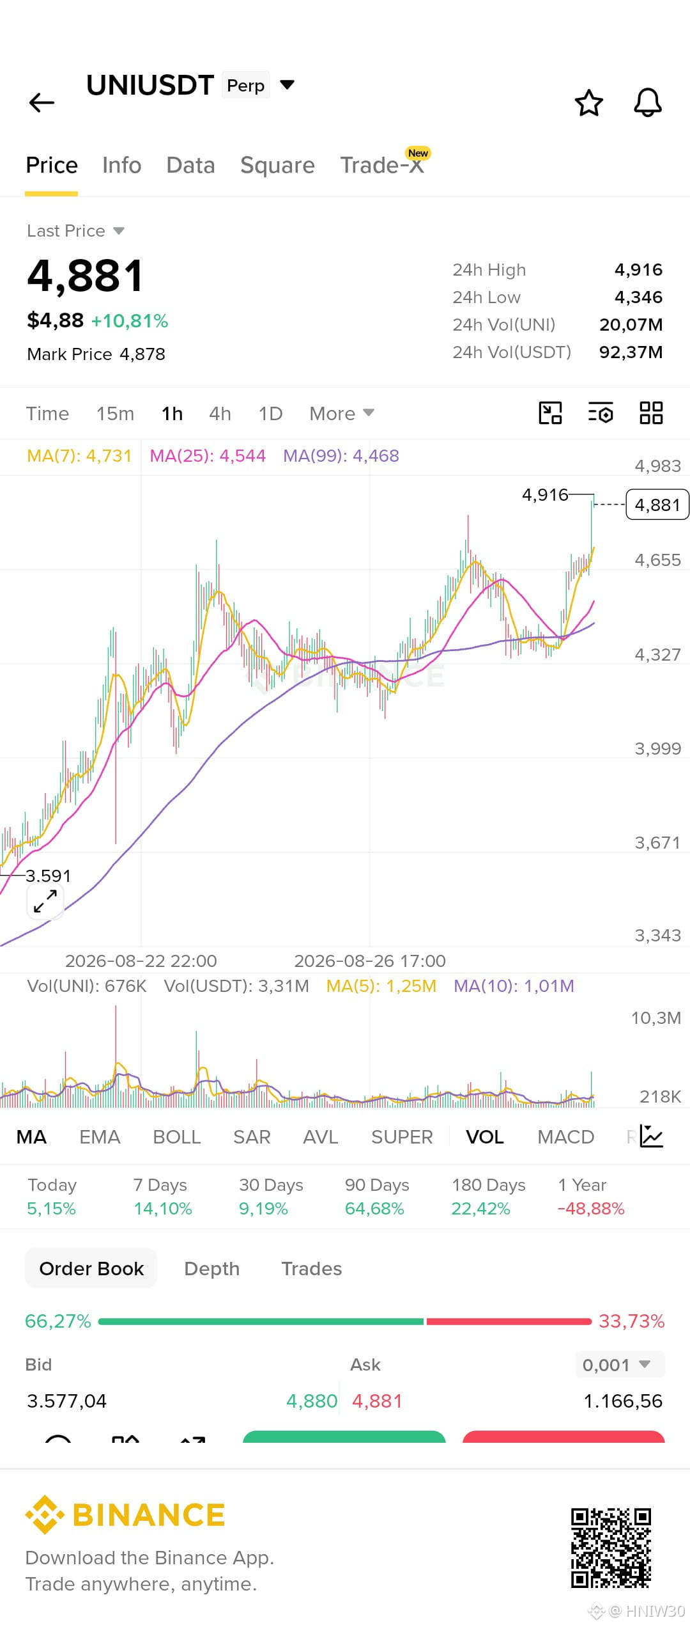Open the Info tab
The image size is (690, 1627).
pyautogui.click(x=121, y=165)
